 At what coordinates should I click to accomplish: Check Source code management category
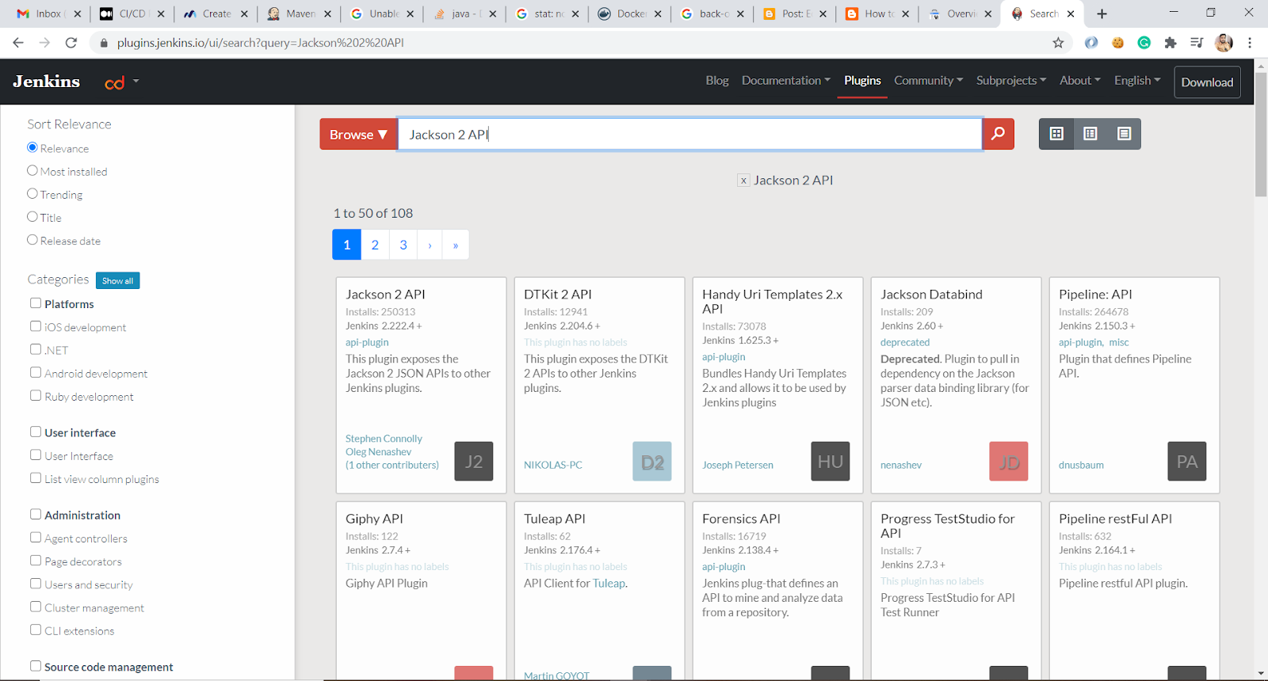coord(36,666)
